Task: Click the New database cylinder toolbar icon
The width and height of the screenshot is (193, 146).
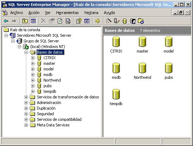Action: (125, 21)
